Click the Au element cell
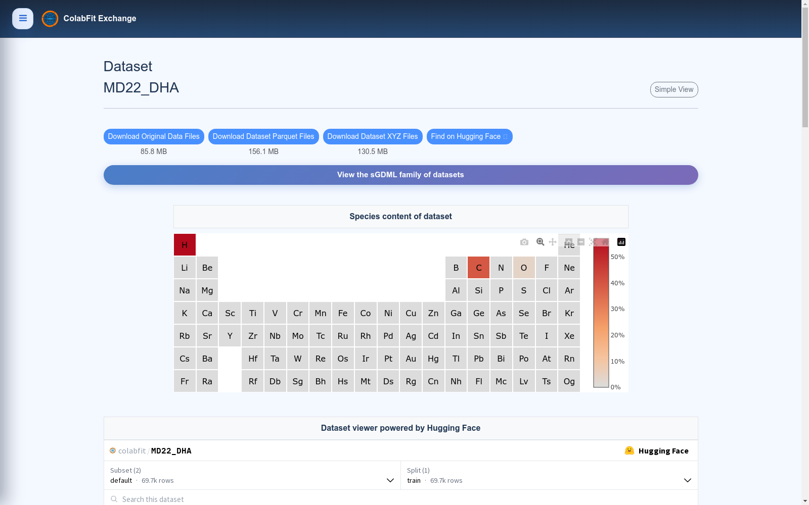Screen dimensions: 809x505 [411, 359]
